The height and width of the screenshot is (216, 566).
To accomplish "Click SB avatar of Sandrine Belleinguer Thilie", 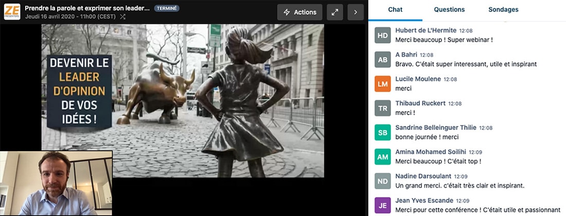I will (383, 132).
